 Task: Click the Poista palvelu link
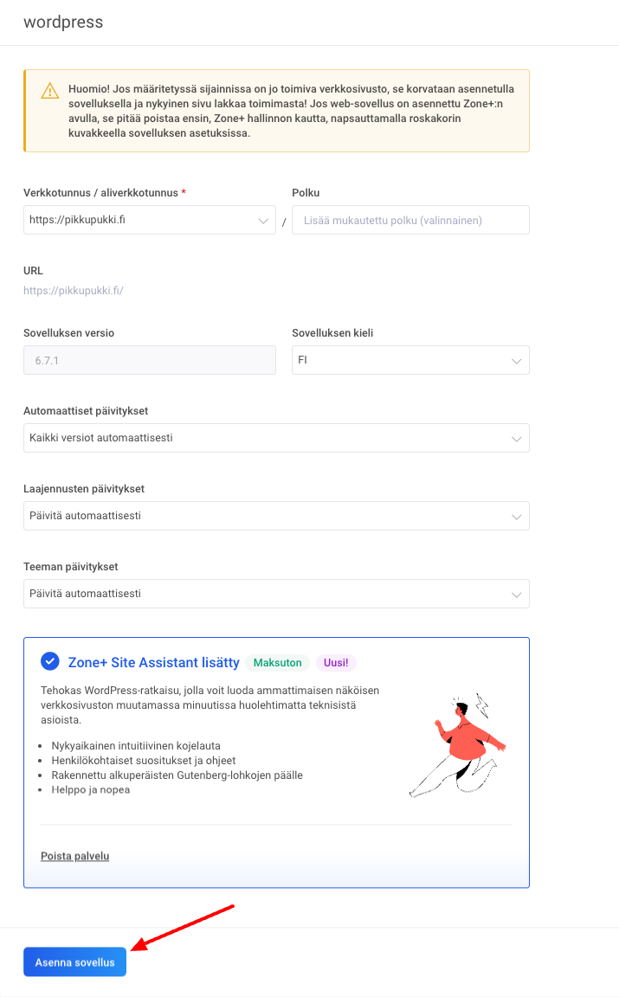(x=74, y=856)
